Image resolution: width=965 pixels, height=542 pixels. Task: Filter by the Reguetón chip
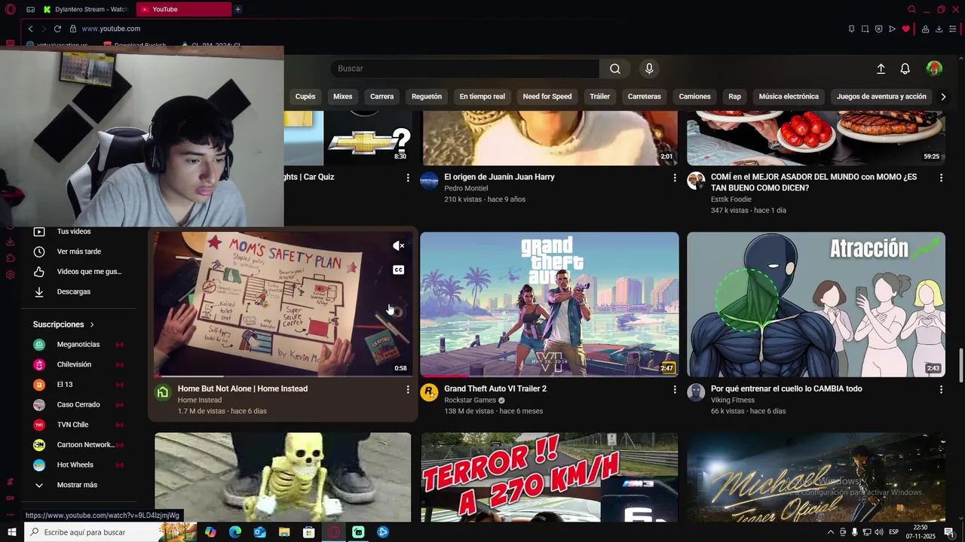[x=427, y=96]
